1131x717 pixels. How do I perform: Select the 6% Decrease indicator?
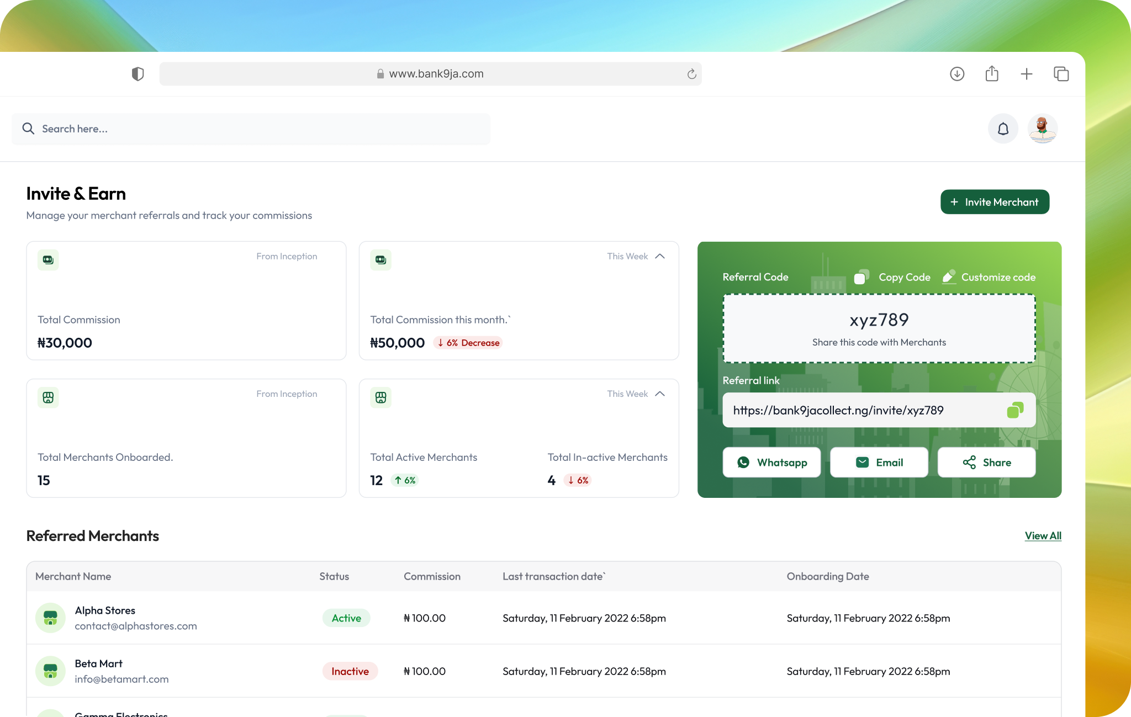(468, 343)
